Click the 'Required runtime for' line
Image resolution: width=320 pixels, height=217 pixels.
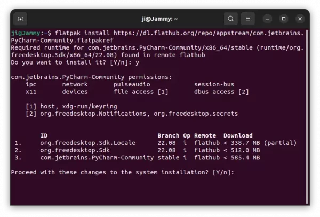tap(157, 48)
